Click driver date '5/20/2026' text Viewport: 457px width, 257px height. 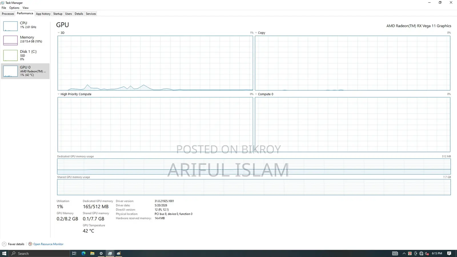161,205
